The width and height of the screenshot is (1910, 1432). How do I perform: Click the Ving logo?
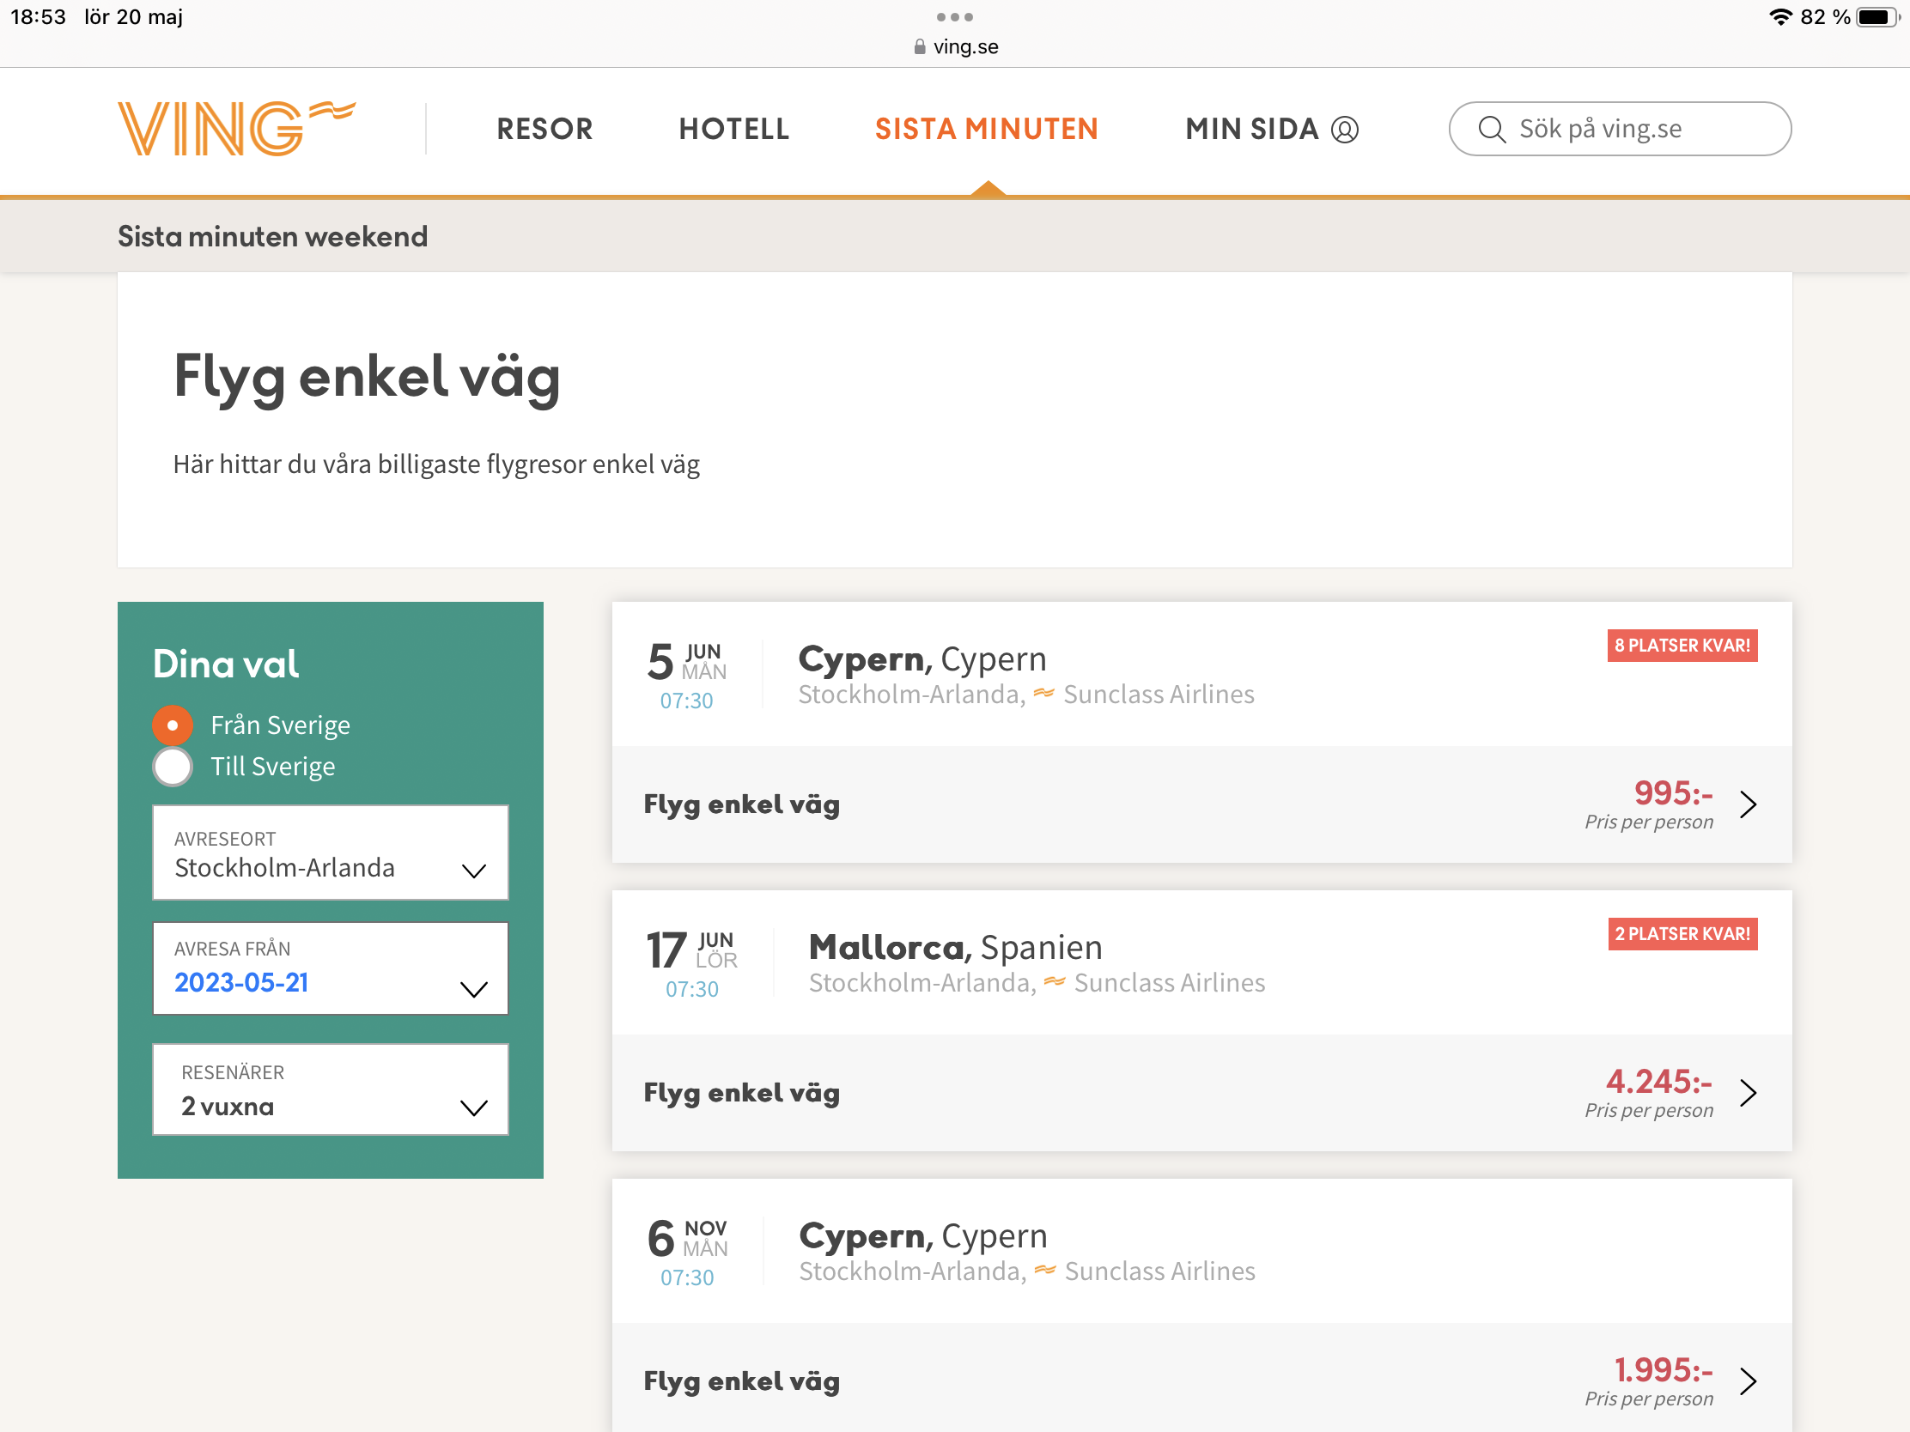235,129
